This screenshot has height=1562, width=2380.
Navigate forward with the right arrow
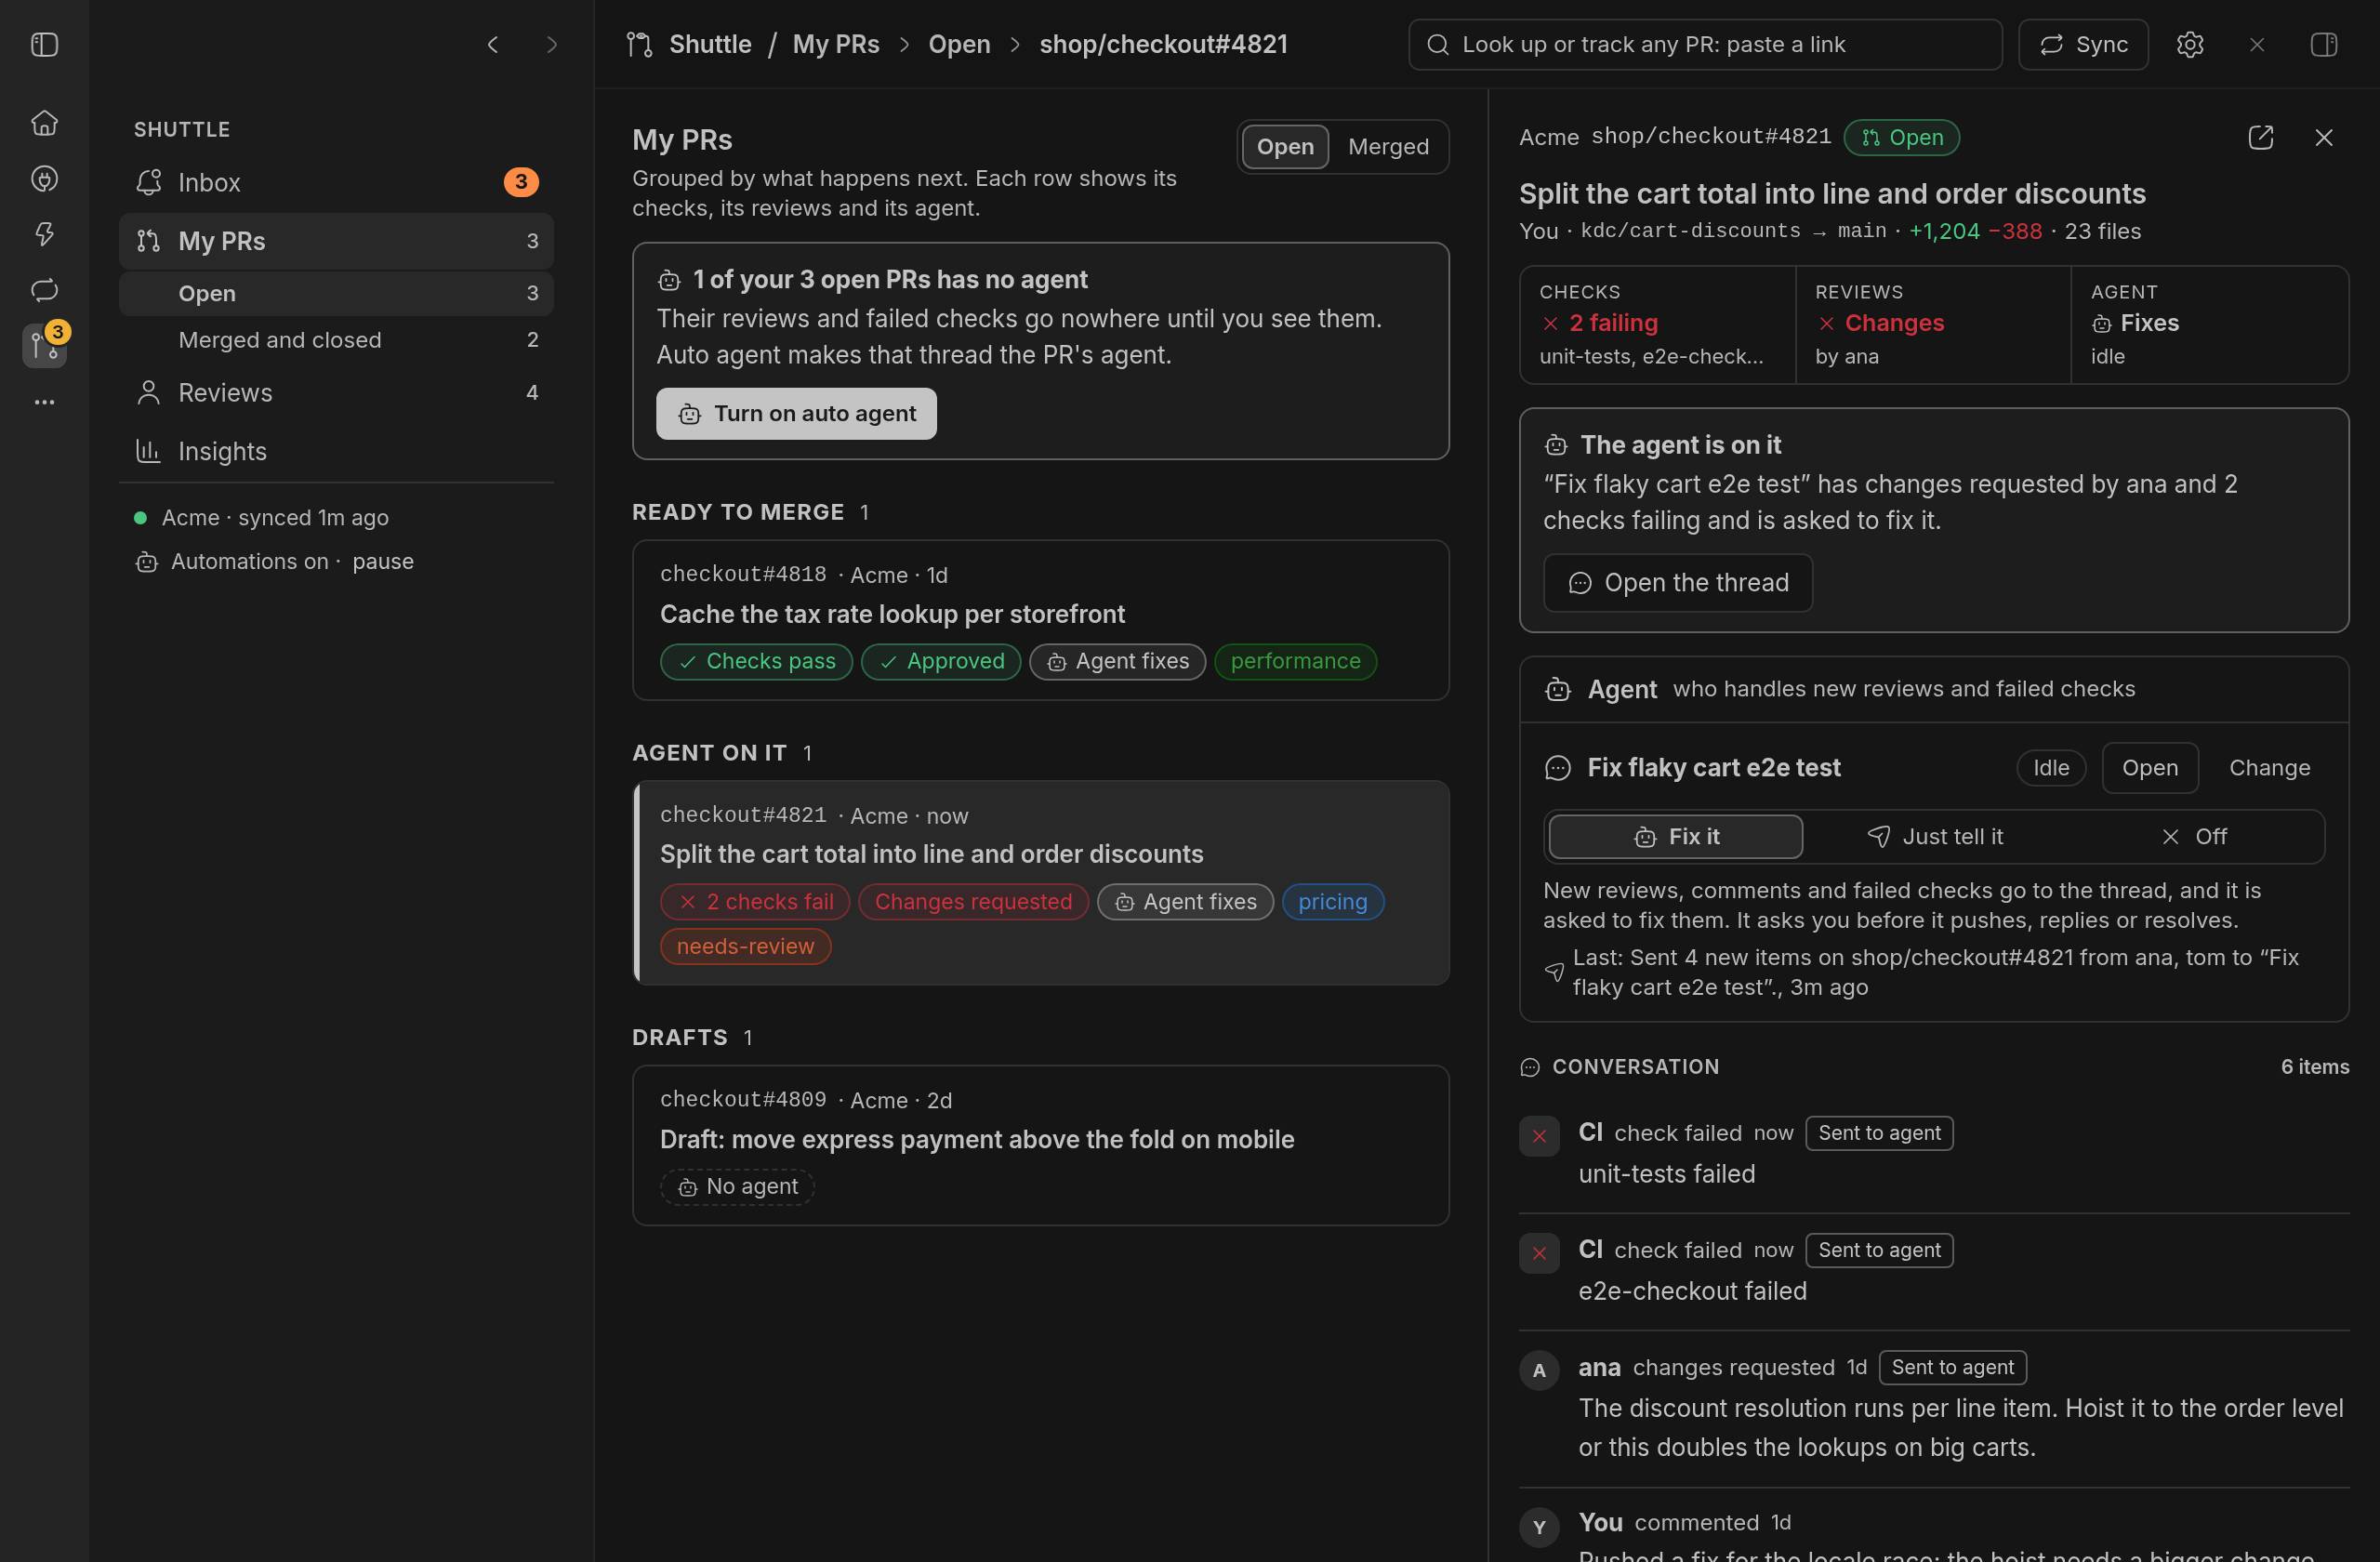click(551, 44)
